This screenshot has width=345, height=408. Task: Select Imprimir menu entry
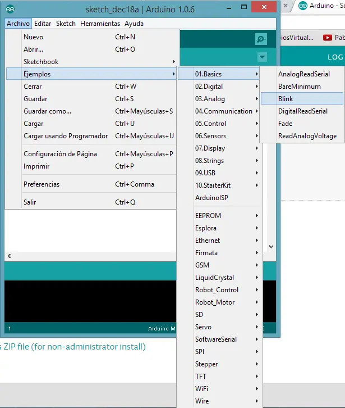(91, 166)
